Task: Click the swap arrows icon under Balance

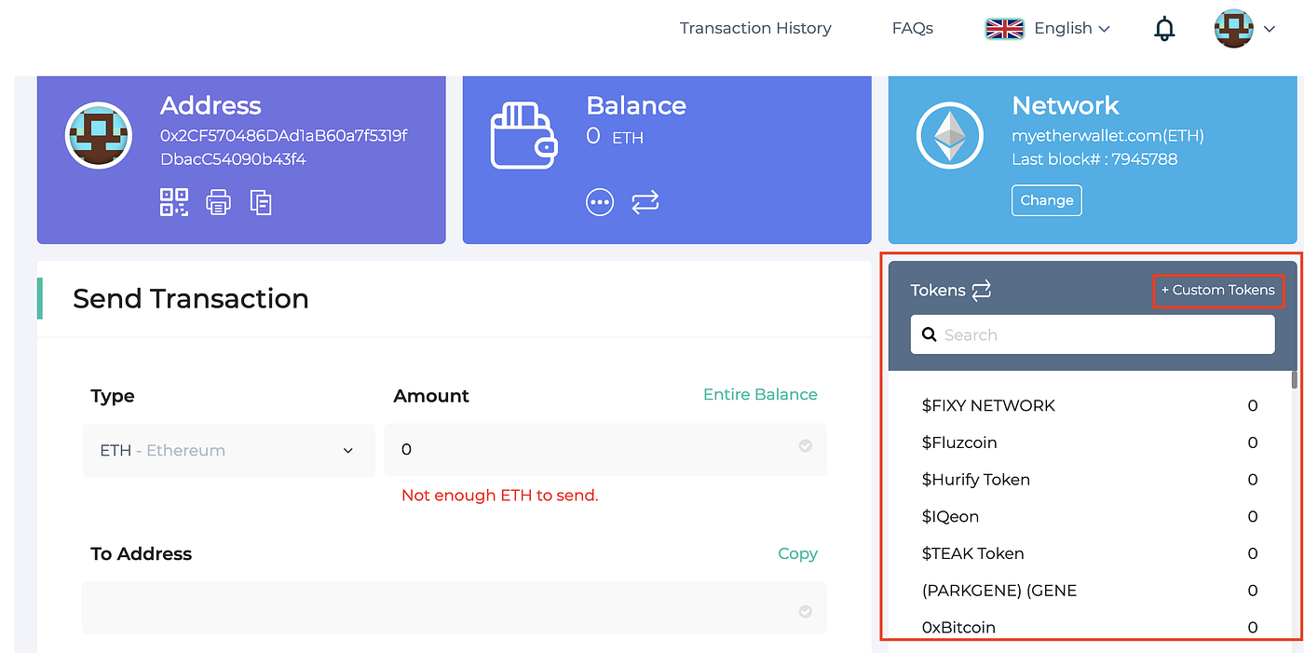Action: tap(645, 201)
